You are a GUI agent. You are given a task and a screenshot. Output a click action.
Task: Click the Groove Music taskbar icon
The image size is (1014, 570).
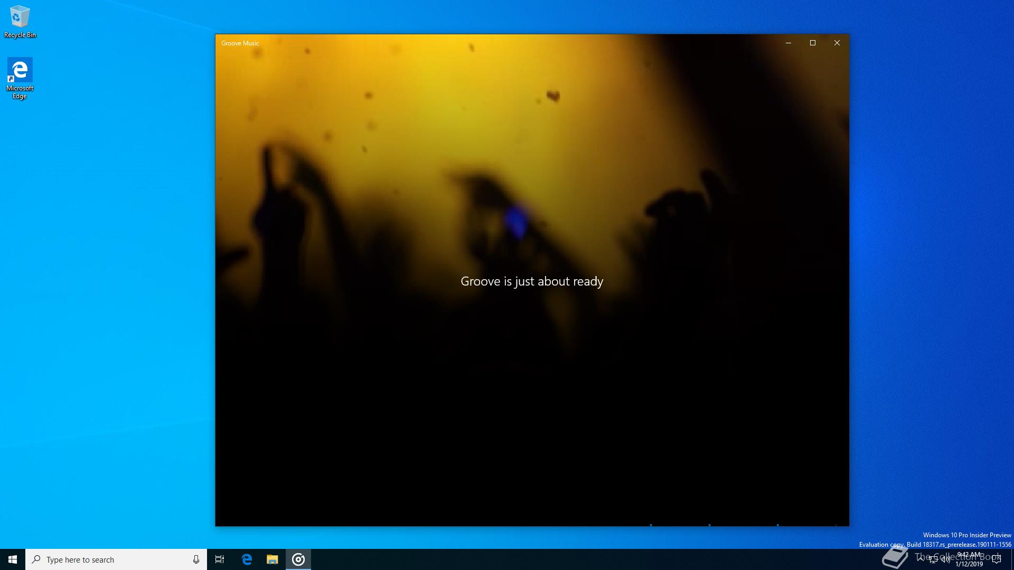click(298, 559)
